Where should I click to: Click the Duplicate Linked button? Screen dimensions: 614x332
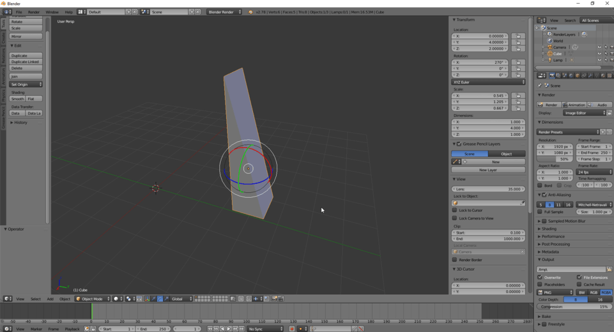point(26,62)
